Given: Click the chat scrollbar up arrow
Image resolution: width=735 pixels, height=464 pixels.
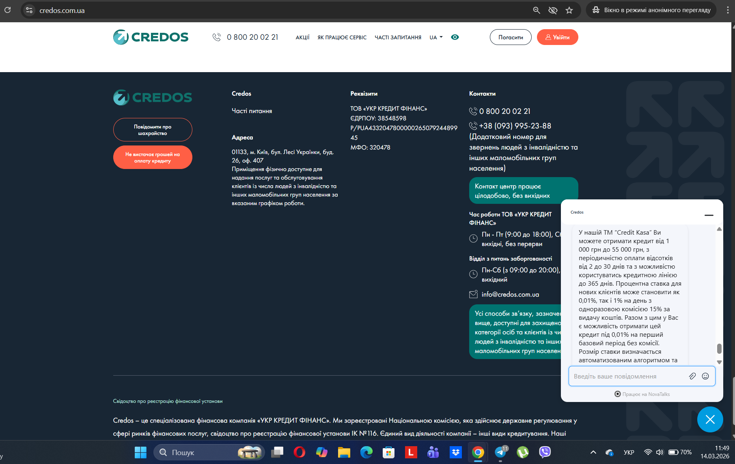Looking at the screenshot, I should coord(719,229).
